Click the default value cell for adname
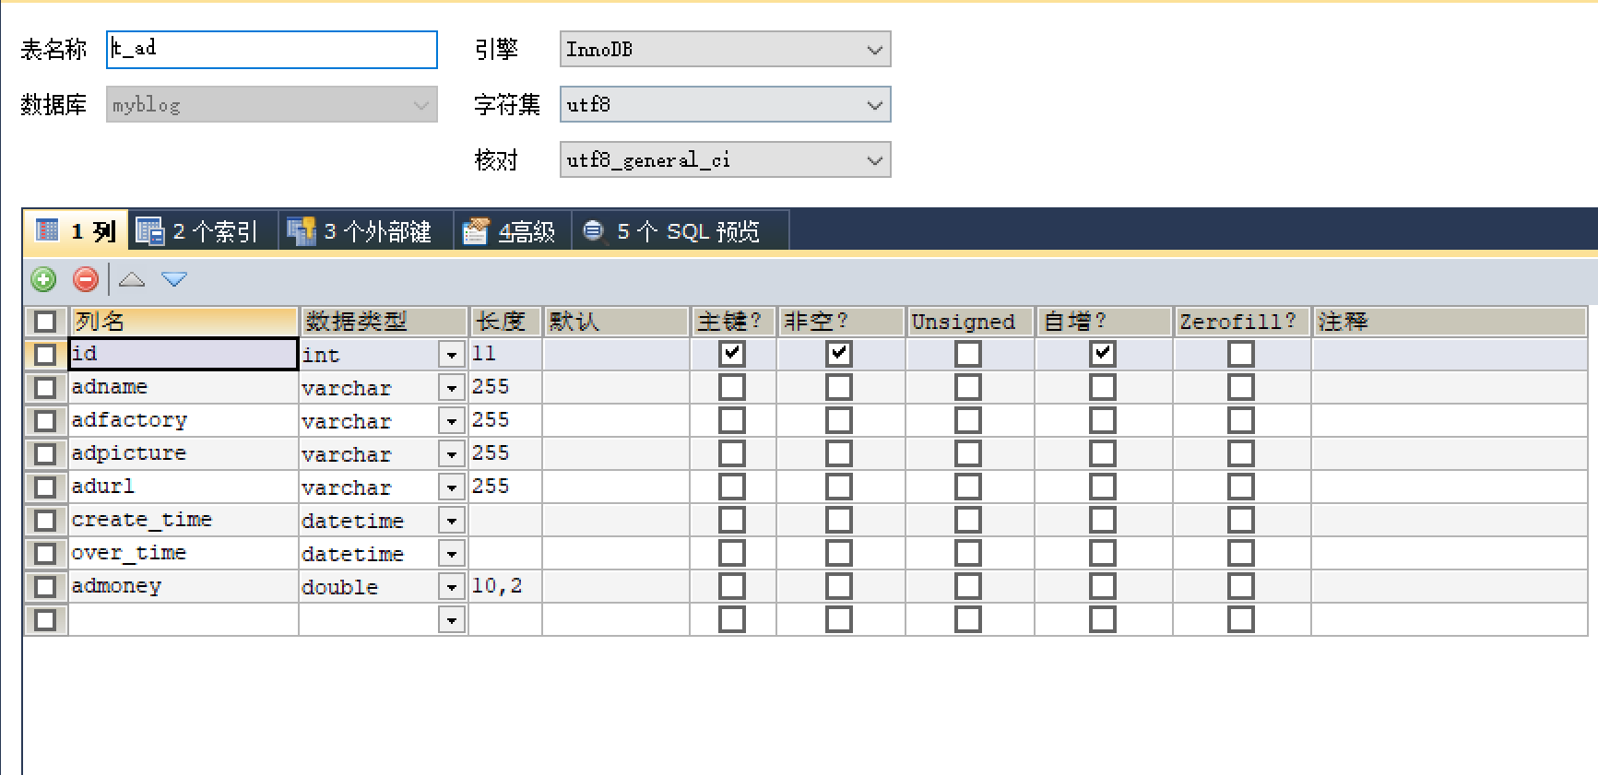The image size is (1598, 775). pos(616,387)
